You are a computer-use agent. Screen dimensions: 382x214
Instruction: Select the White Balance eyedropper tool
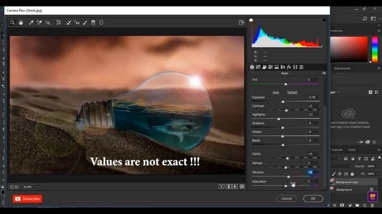(31, 23)
